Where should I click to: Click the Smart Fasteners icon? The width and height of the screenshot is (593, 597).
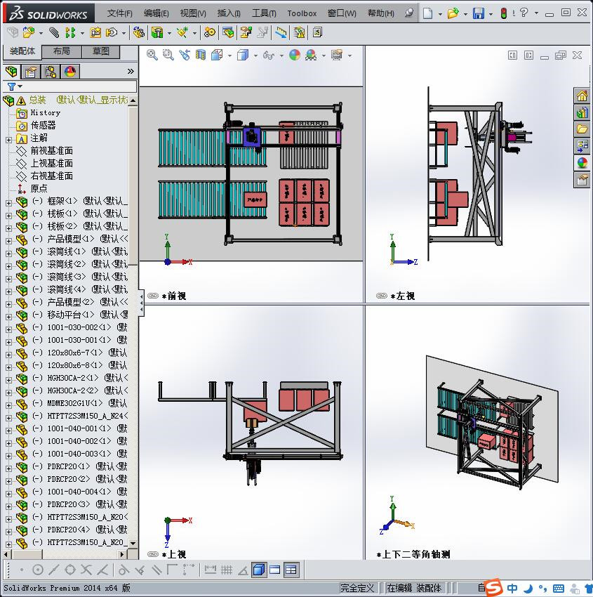point(95,33)
